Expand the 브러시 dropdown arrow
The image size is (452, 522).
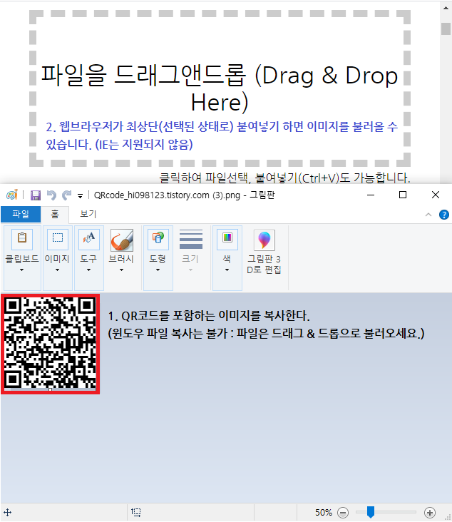click(x=121, y=270)
